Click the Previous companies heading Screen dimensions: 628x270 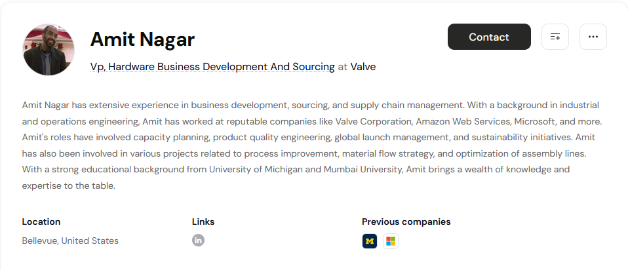[406, 222]
